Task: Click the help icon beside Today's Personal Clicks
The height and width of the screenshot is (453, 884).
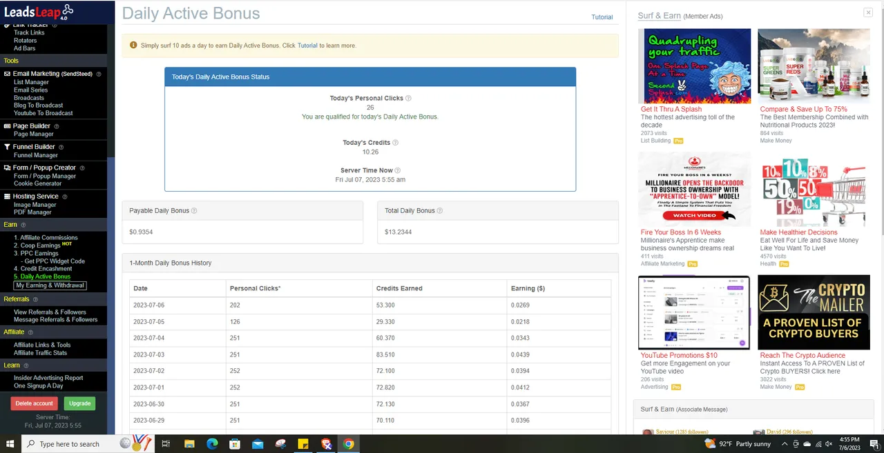Action: (408, 99)
